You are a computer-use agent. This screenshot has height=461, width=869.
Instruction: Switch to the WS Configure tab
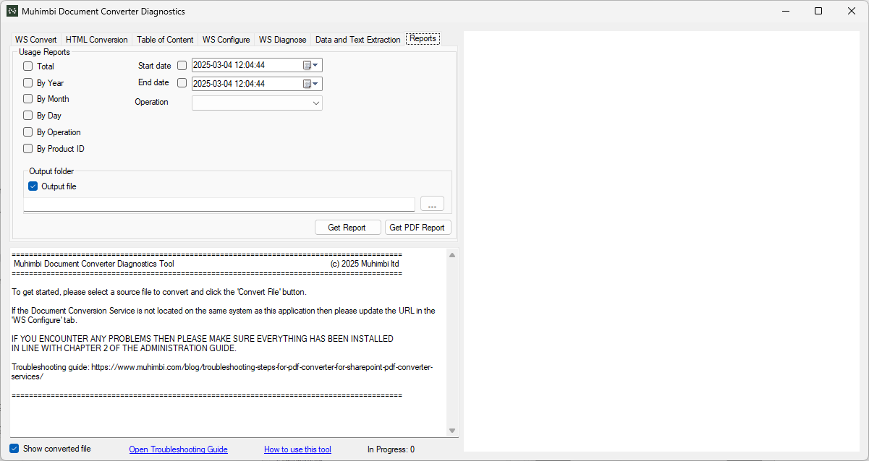pyautogui.click(x=226, y=39)
